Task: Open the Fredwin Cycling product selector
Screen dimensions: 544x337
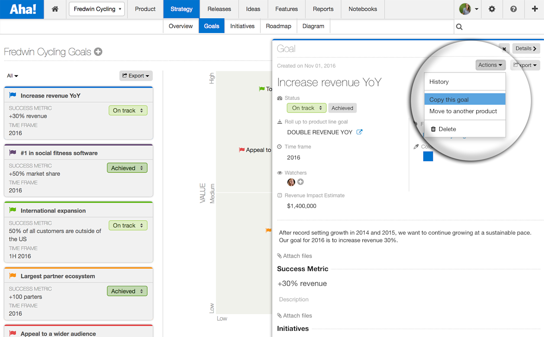Action: [x=96, y=9]
